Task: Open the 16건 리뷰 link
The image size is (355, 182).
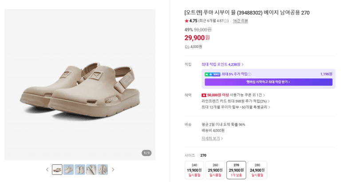Action: (x=241, y=21)
